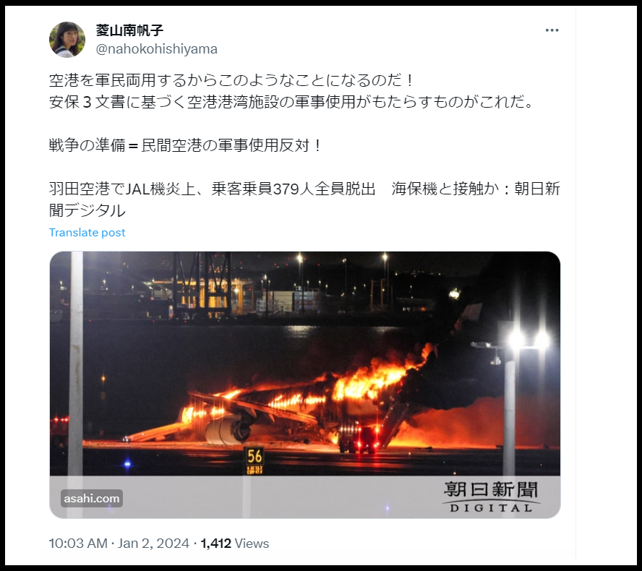Open the @nahokohishiyama handle link
This screenshot has width=642, height=571.
pyautogui.click(x=156, y=49)
